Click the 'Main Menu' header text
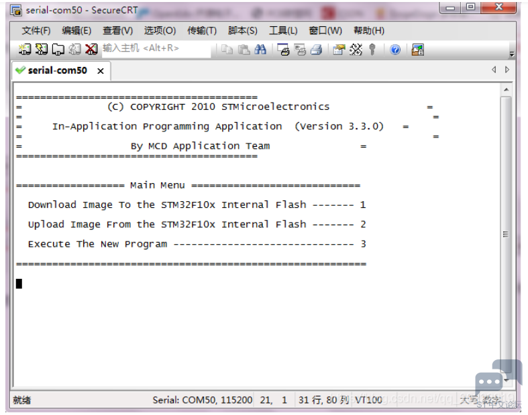 point(157,185)
